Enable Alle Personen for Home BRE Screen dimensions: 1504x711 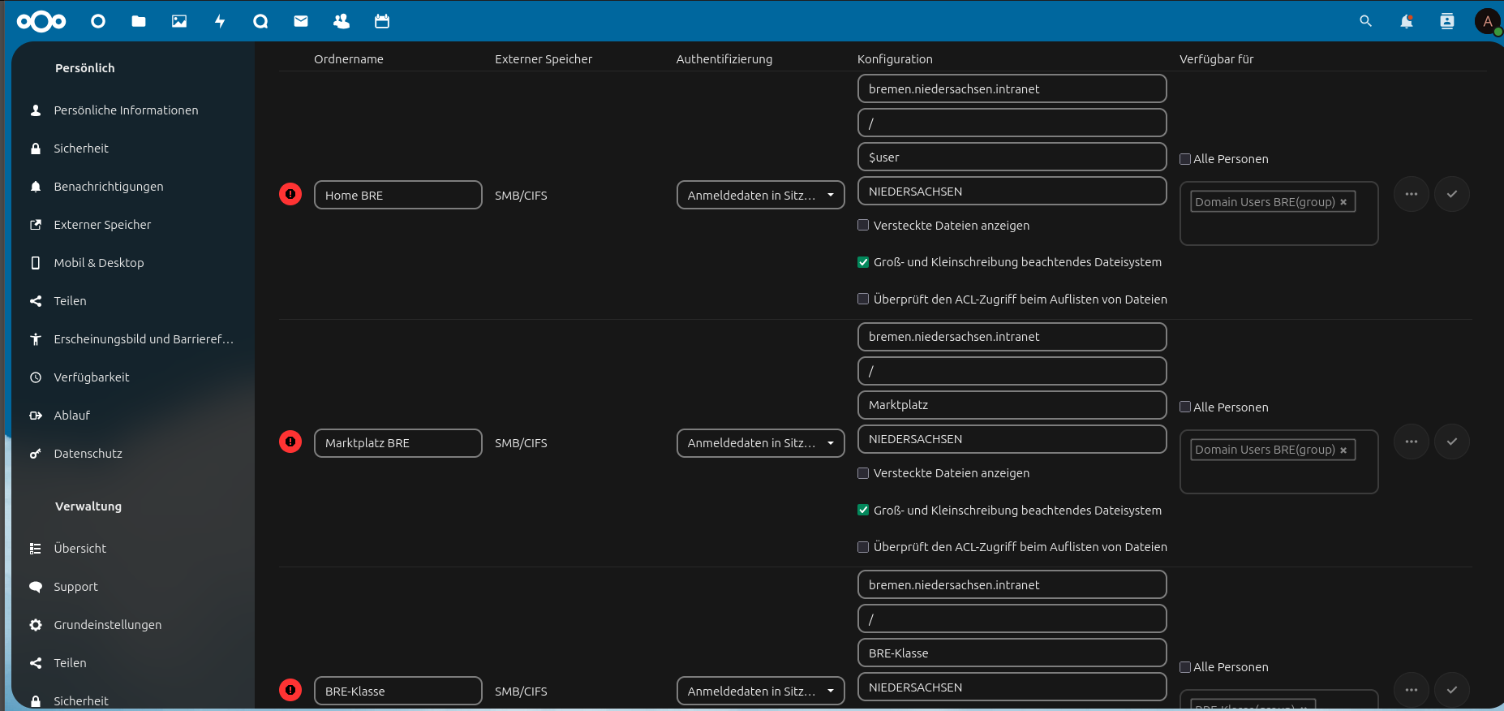coord(1185,159)
